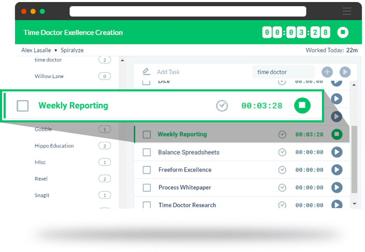Click the task list scroll-down arrow
Viewport: 365px width, 252px height.
pos(355,203)
